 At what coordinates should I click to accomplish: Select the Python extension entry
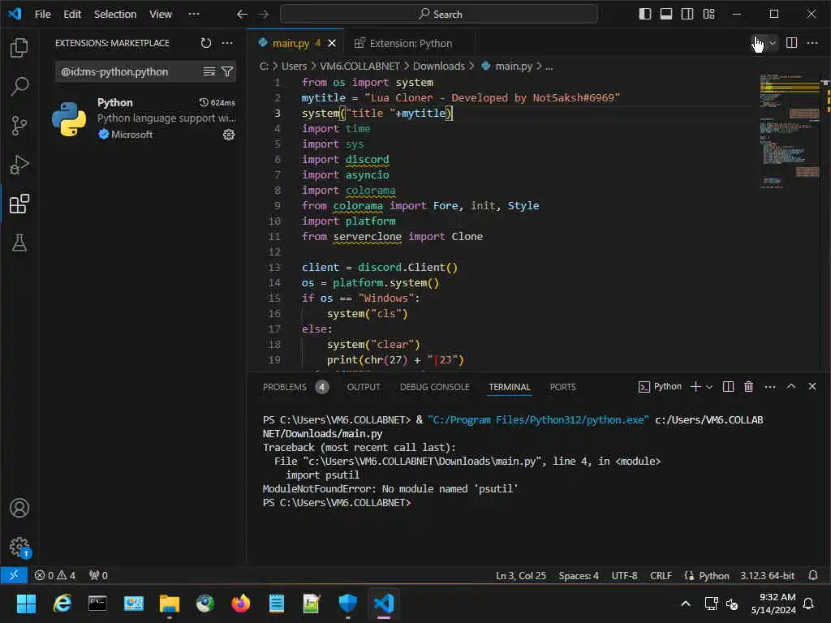pyautogui.click(x=143, y=118)
